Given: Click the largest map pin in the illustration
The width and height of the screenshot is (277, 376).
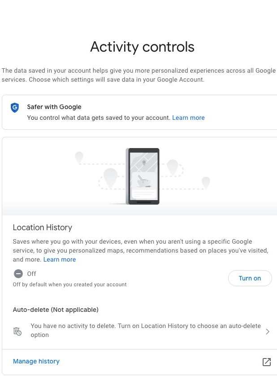Looking at the screenshot, I should pos(110,177).
